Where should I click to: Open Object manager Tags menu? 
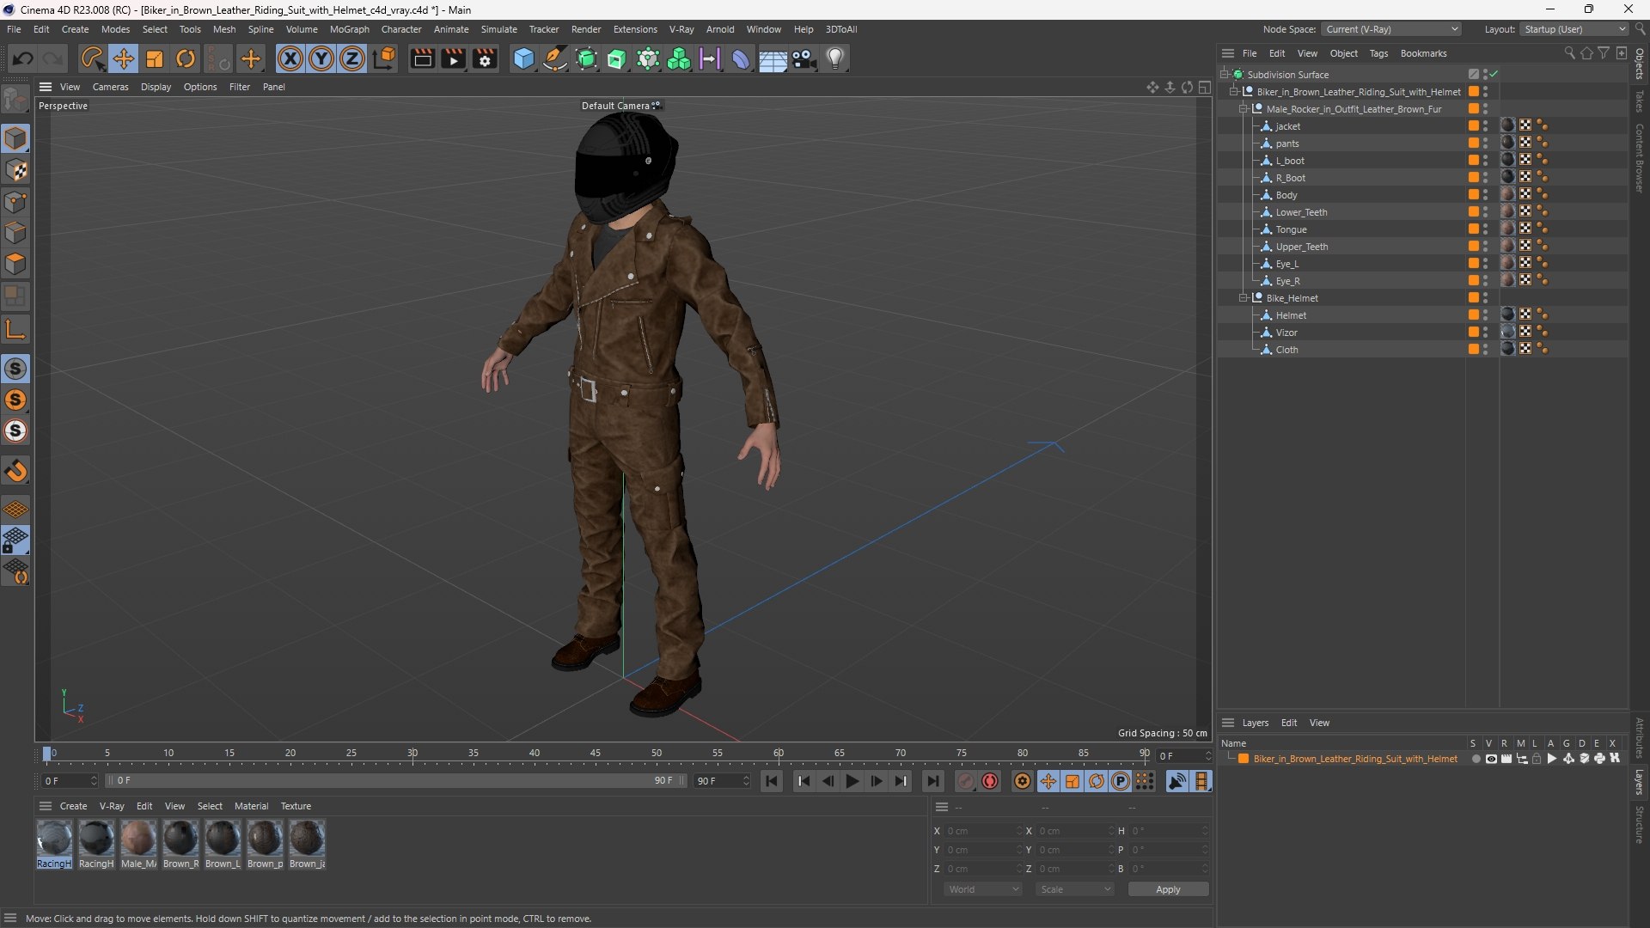(x=1378, y=53)
